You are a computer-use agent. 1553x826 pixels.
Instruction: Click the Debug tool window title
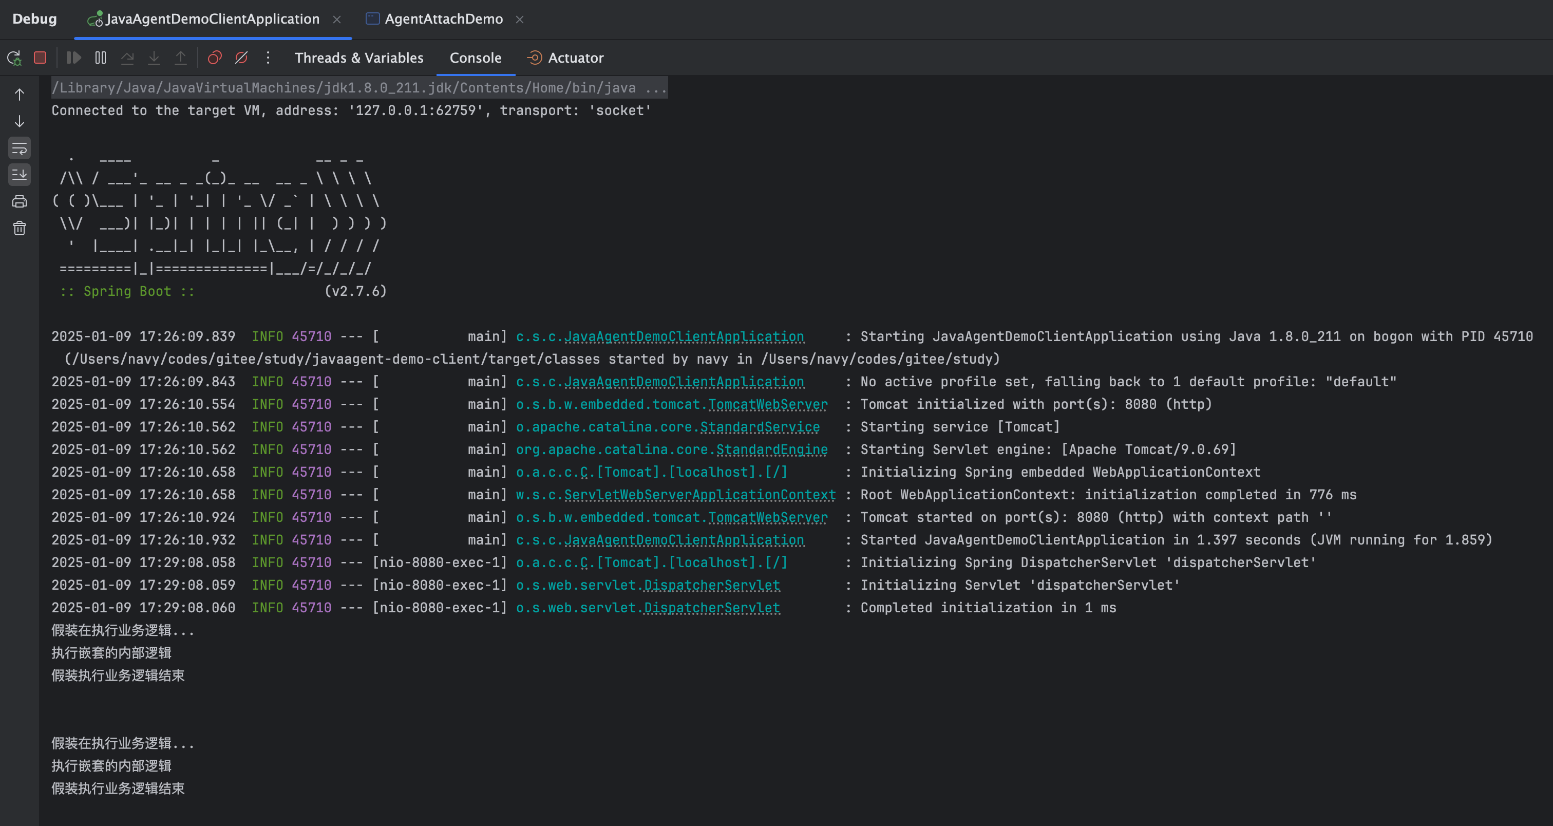[35, 20]
